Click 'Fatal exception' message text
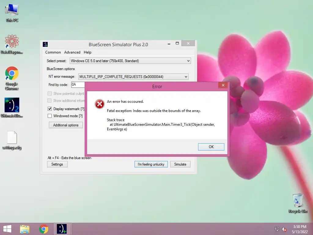Viewport: 313px width, 235px height. click(154, 111)
